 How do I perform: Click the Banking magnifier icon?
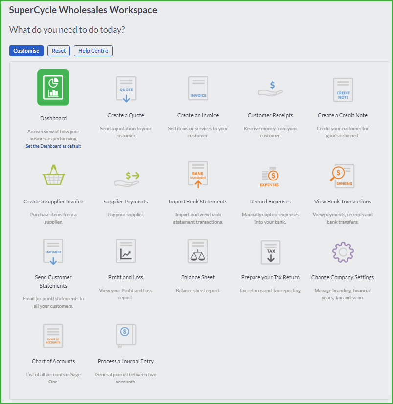coord(342,176)
